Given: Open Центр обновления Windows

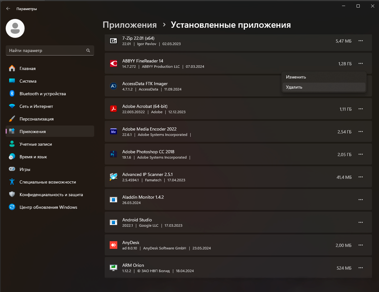Looking at the screenshot, I should click(50, 207).
